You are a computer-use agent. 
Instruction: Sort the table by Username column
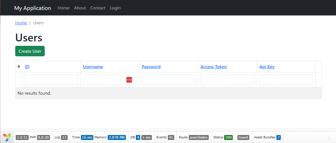pos(93,67)
